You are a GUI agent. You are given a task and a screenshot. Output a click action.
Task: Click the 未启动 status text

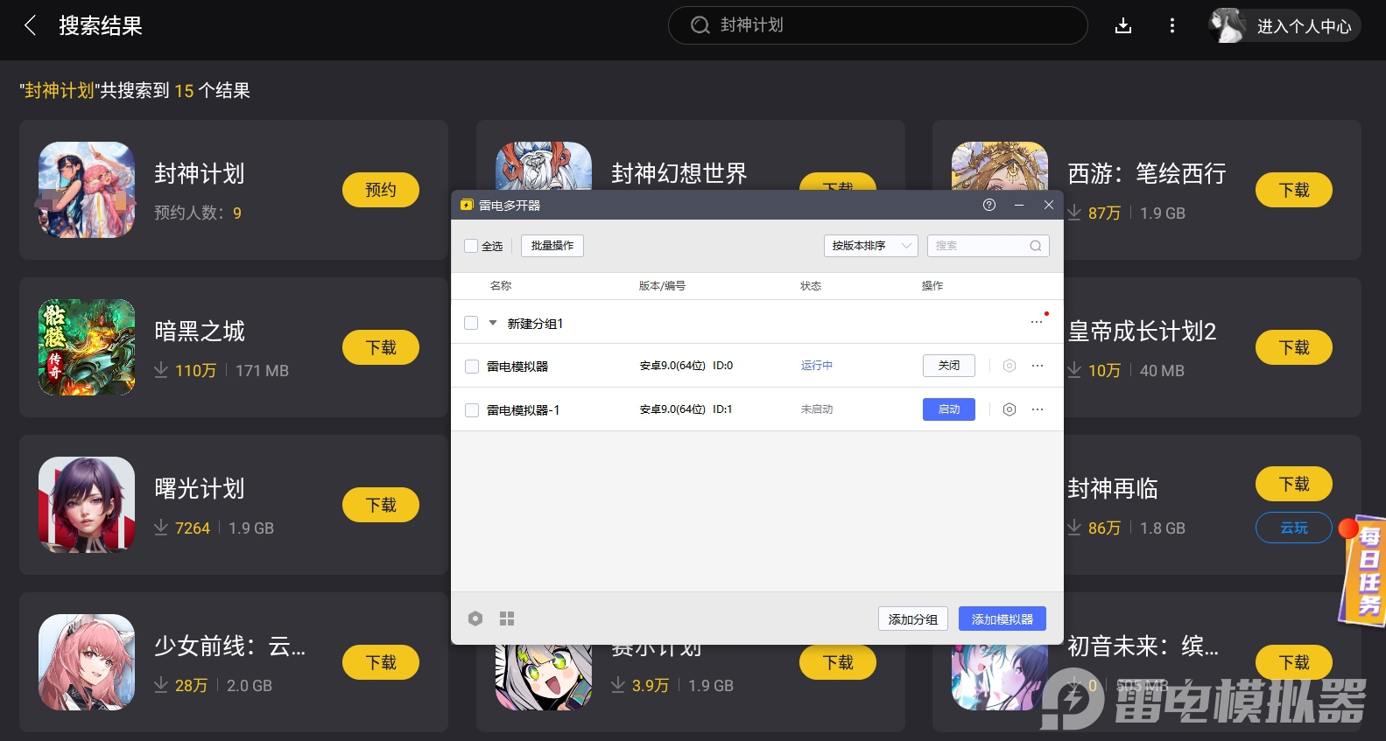(x=817, y=409)
